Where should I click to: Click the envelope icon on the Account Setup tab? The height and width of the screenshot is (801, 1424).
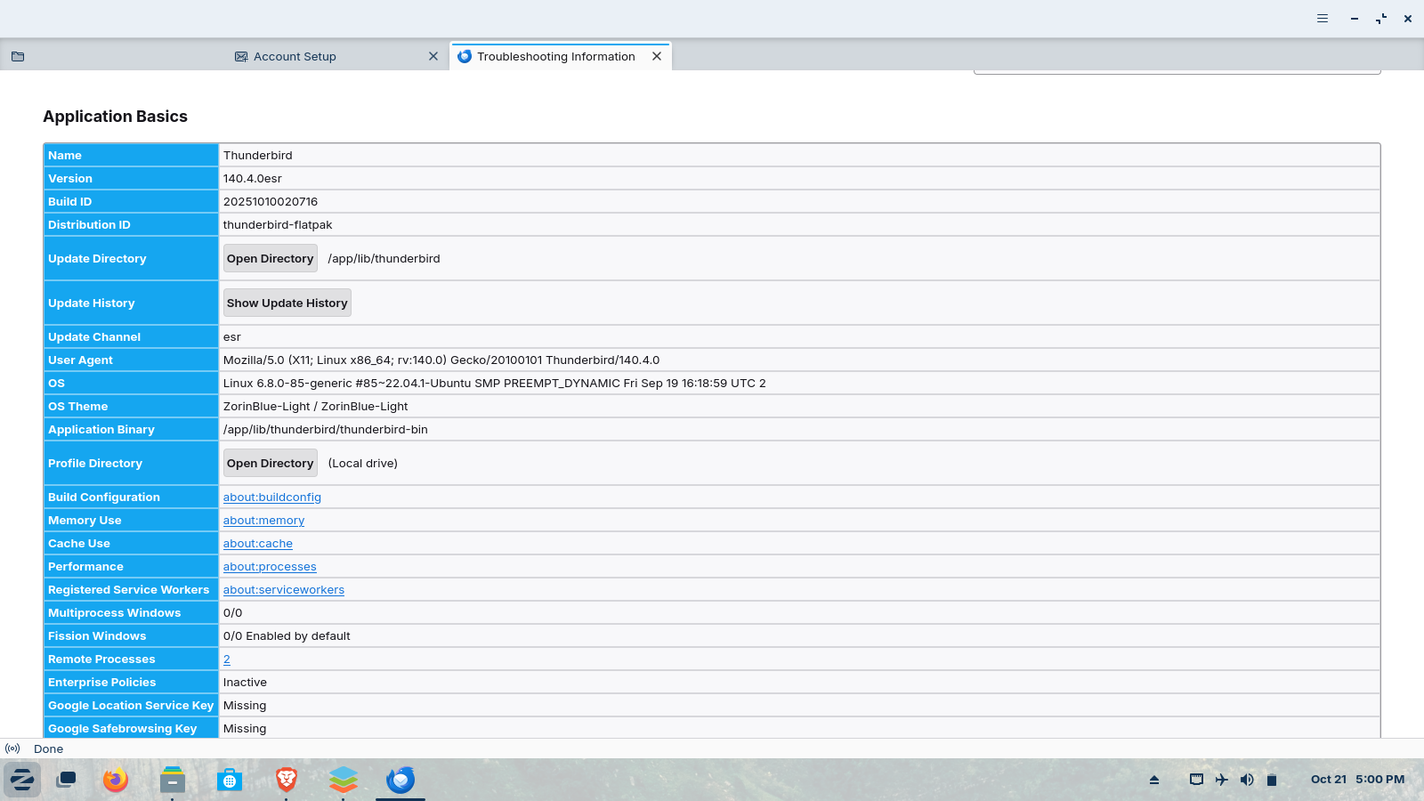pyautogui.click(x=241, y=56)
